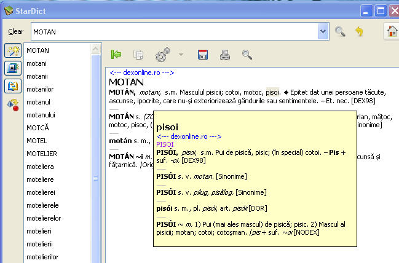Screen dimensions: 399x263
Task: Click the yellow undo arrow icon
Action: tap(359, 31)
